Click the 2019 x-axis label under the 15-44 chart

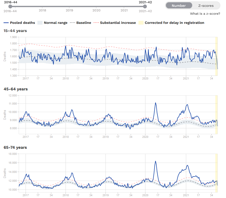coord(106,78)
